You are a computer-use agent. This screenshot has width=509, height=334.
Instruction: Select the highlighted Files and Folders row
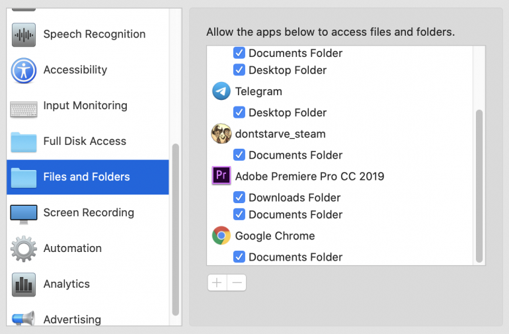pos(88,177)
